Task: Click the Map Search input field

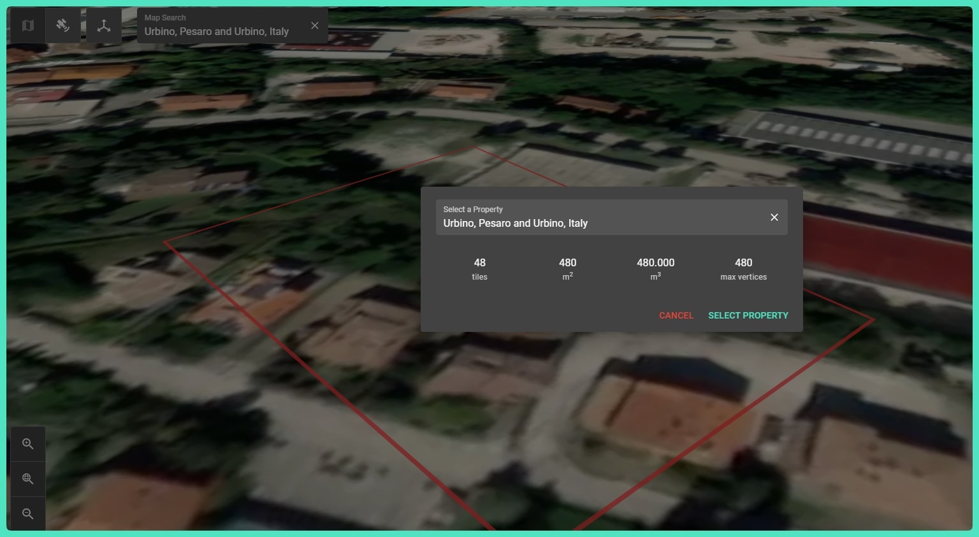Action: tap(217, 31)
